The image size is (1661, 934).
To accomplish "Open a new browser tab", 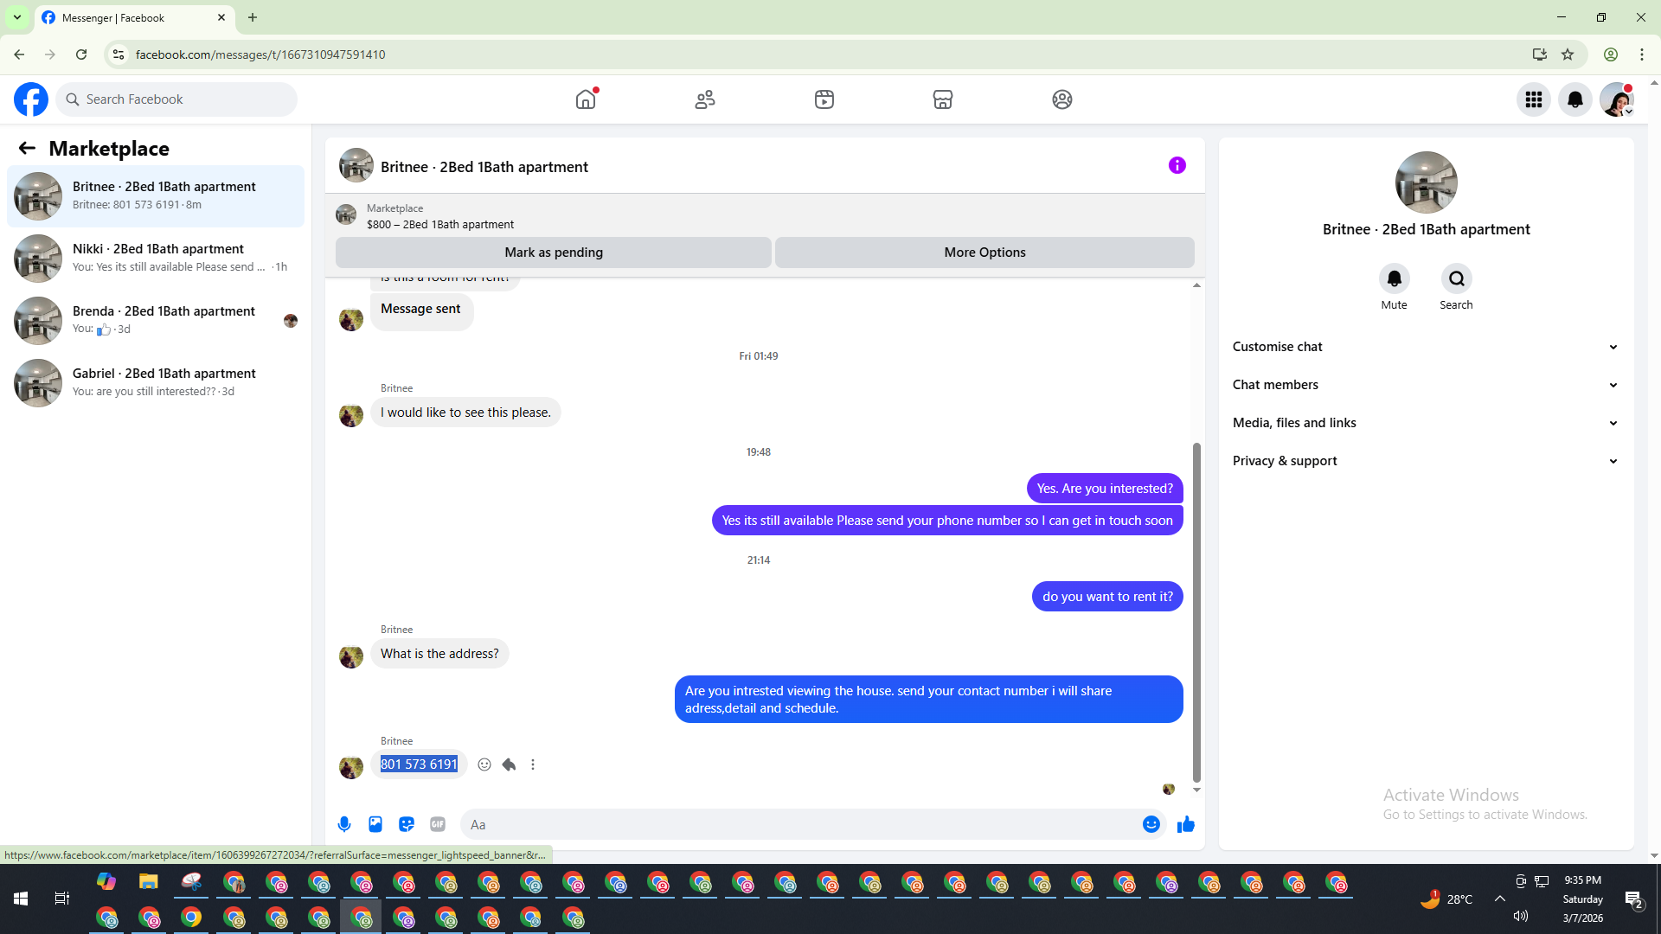I will click(253, 17).
